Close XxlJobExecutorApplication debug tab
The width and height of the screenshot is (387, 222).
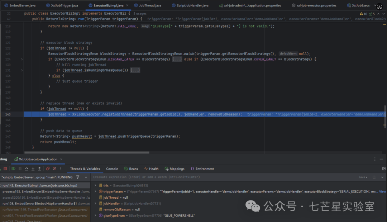coord(61,159)
